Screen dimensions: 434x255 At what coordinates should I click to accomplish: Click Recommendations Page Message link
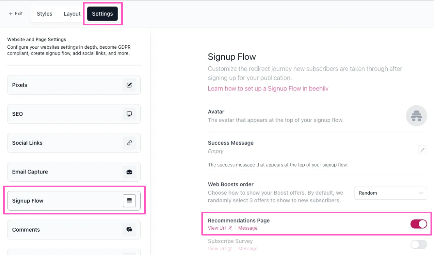tap(248, 228)
